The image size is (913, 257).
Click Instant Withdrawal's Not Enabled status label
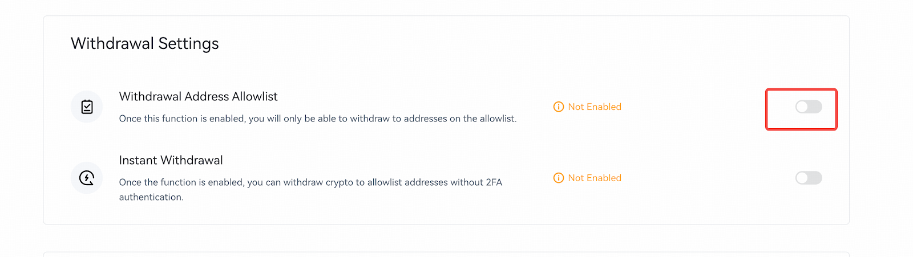[x=595, y=178]
